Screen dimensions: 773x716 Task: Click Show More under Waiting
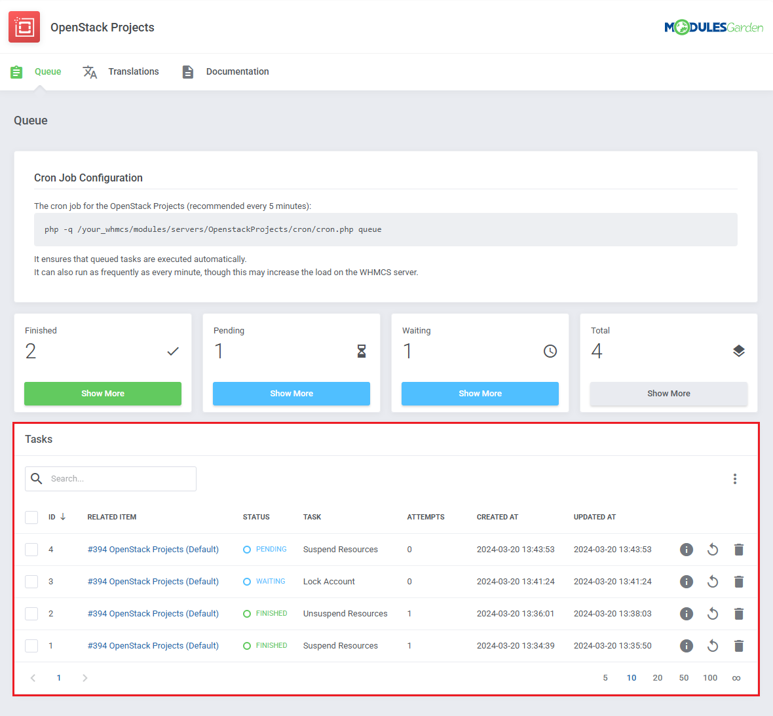[480, 394]
